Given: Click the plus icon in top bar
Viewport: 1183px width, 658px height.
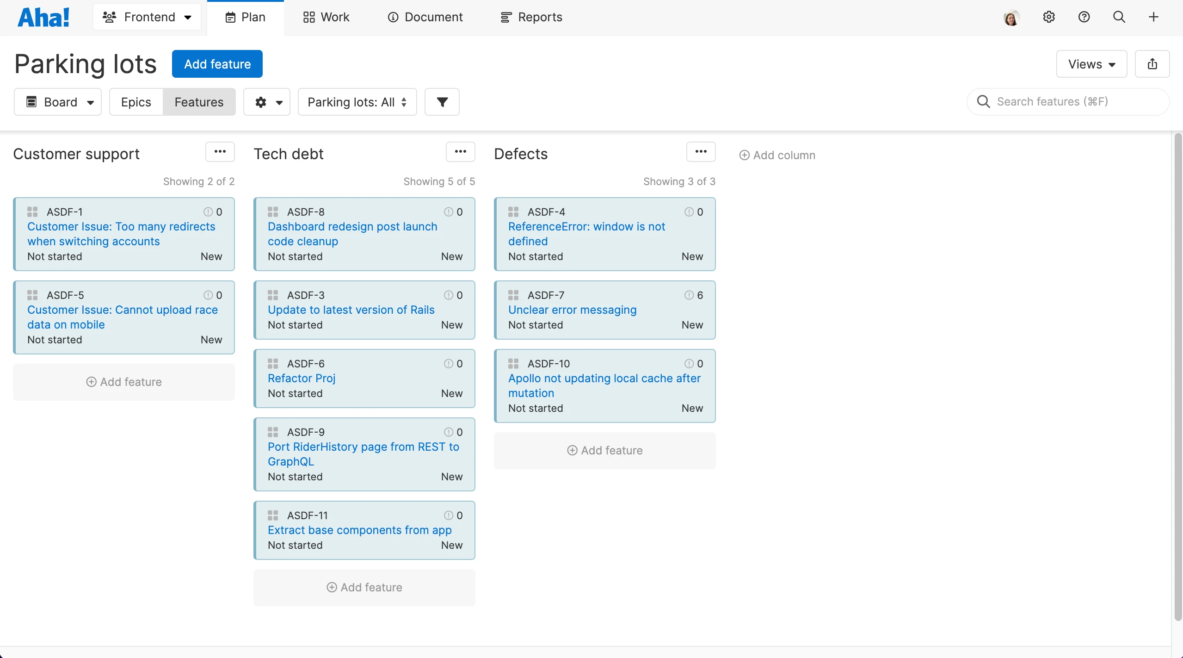Looking at the screenshot, I should point(1153,17).
